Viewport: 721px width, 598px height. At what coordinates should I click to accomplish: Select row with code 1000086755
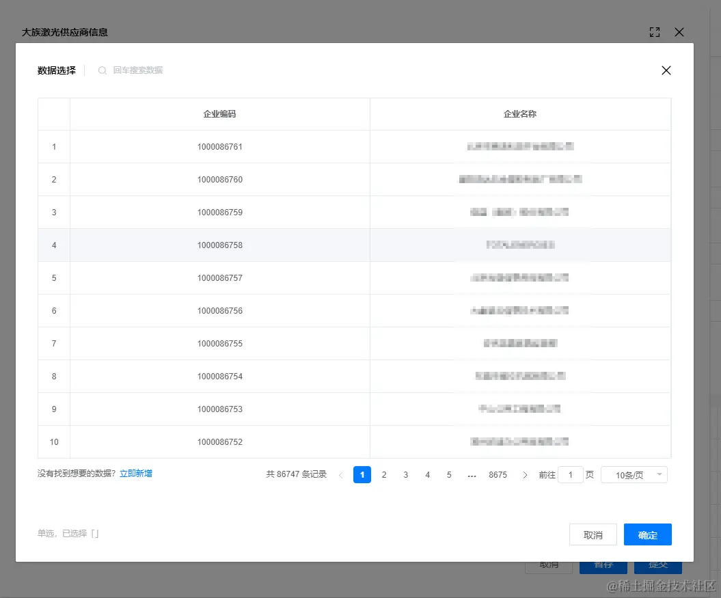[x=354, y=344]
